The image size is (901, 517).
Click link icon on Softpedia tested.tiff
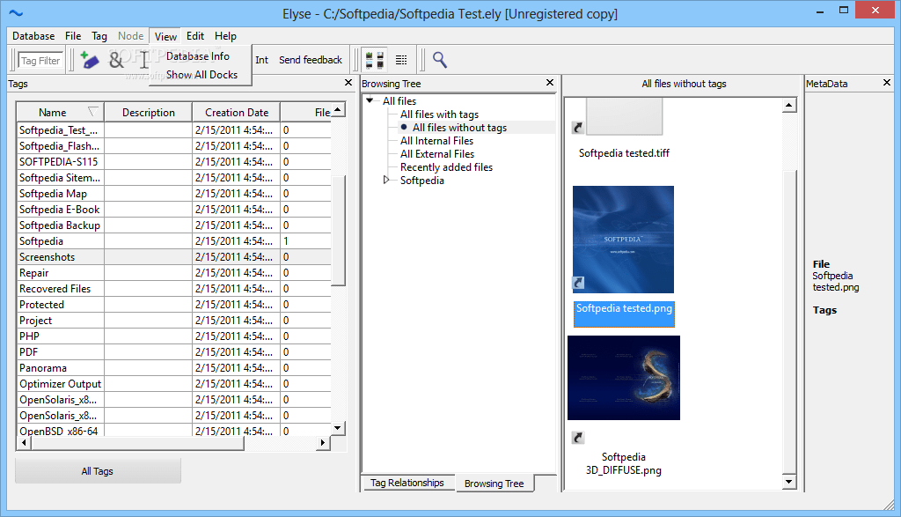pos(578,128)
